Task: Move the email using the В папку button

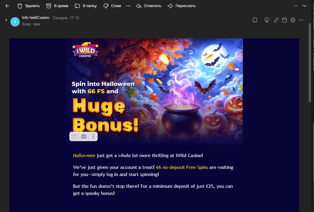Action: (x=86, y=6)
